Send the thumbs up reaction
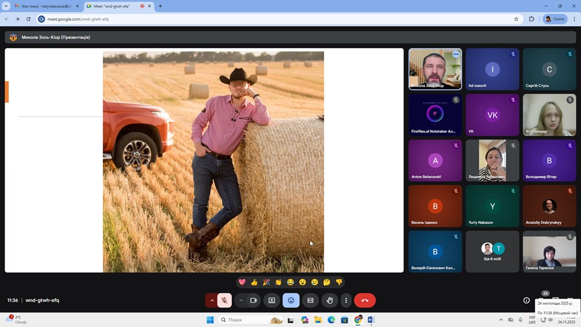This screenshot has width=581, height=327. tap(254, 282)
